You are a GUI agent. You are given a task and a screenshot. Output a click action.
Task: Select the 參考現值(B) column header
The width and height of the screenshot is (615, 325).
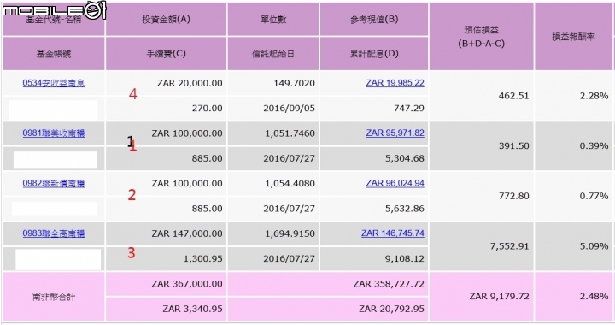pos(374,19)
